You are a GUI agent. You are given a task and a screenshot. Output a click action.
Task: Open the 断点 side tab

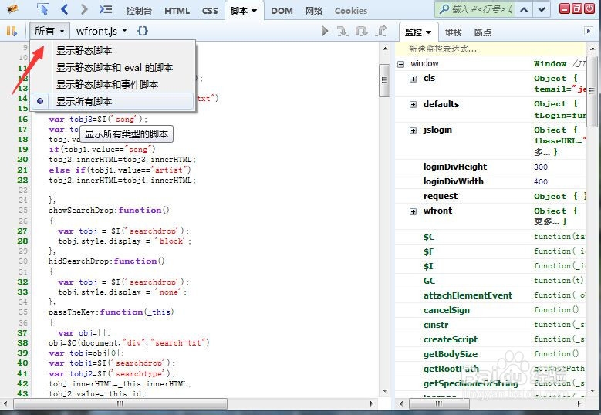click(x=482, y=32)
